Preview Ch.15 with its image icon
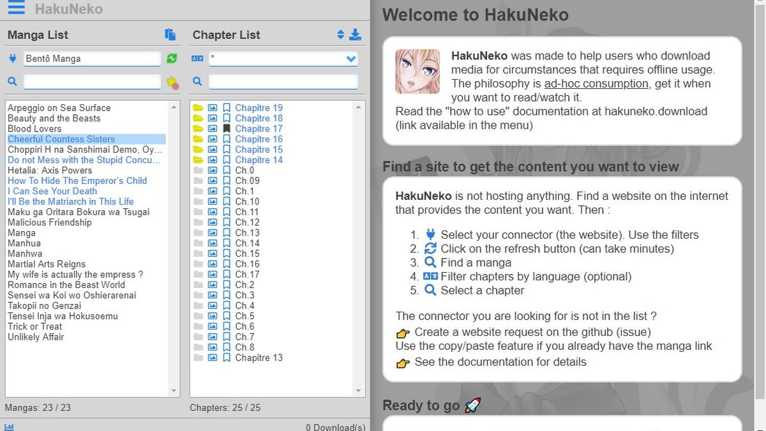 213,253
